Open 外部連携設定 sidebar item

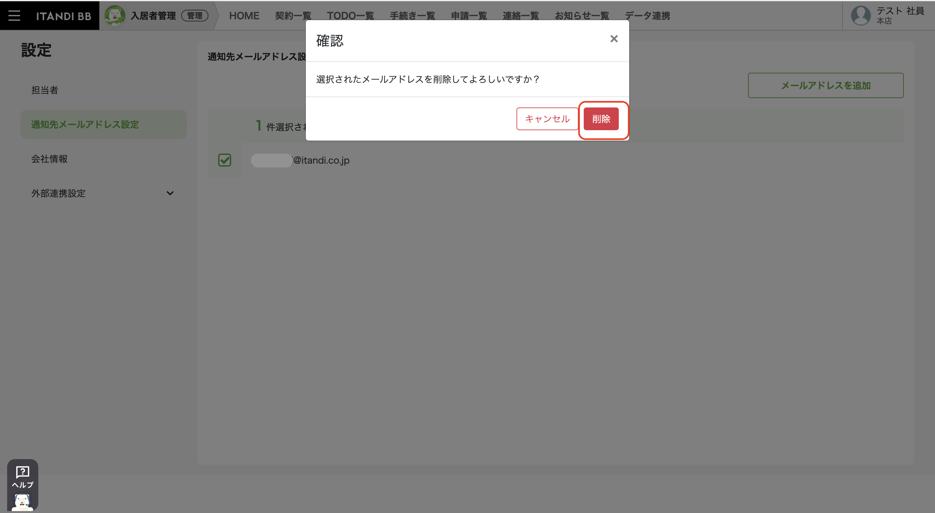click(104, 193)
